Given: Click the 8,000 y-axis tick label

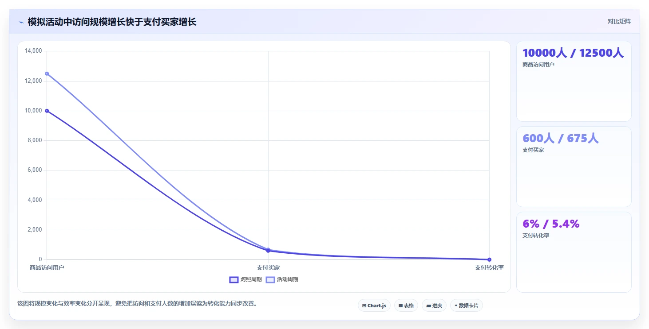Looking at the screenshot, I should [35, 140].
